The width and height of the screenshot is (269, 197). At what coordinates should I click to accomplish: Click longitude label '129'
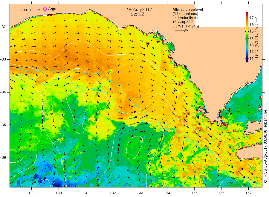32,193
